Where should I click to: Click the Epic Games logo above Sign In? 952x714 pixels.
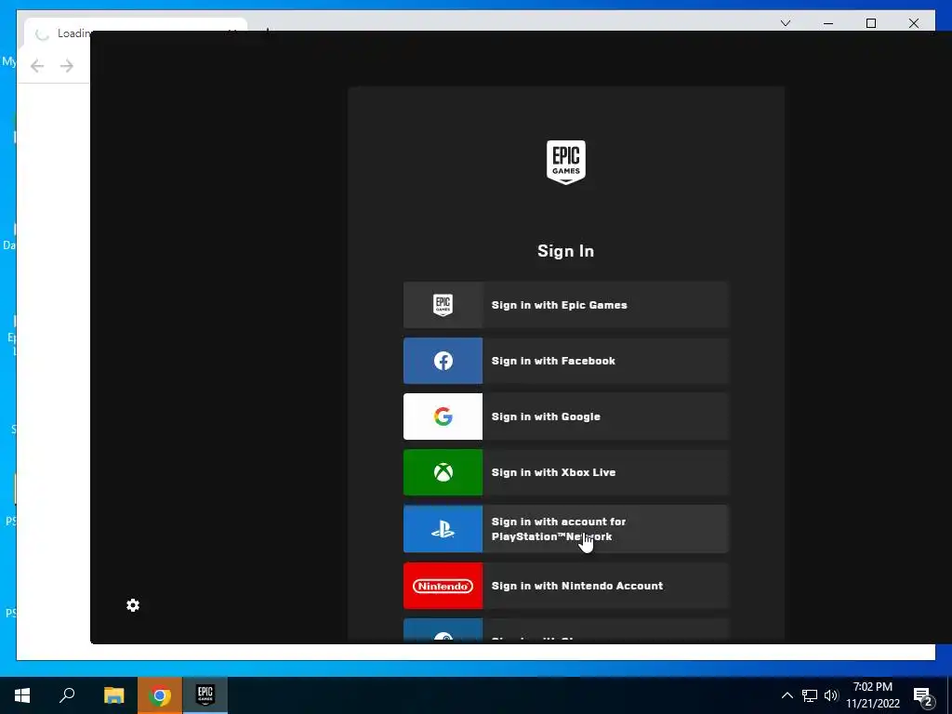[566, 162]
